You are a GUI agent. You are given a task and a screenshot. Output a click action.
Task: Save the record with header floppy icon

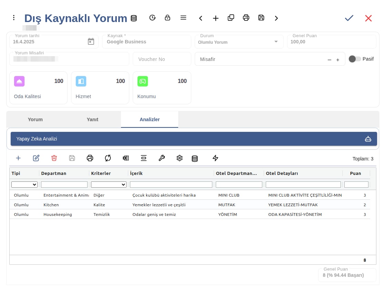coord(261,18)
